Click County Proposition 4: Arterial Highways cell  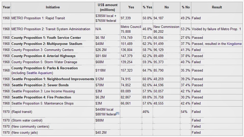44,56
